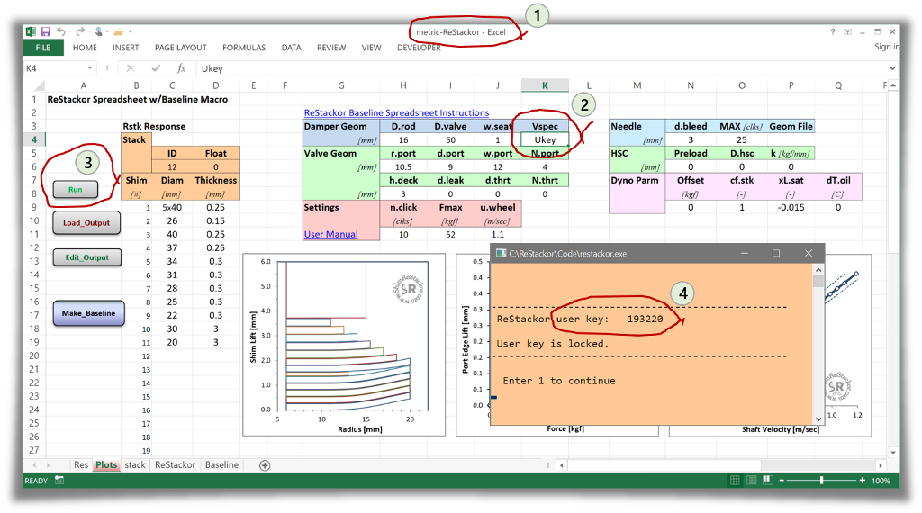Screen dimensions: 922x513
Task: Undo the last action
Action: pos(60,31)
